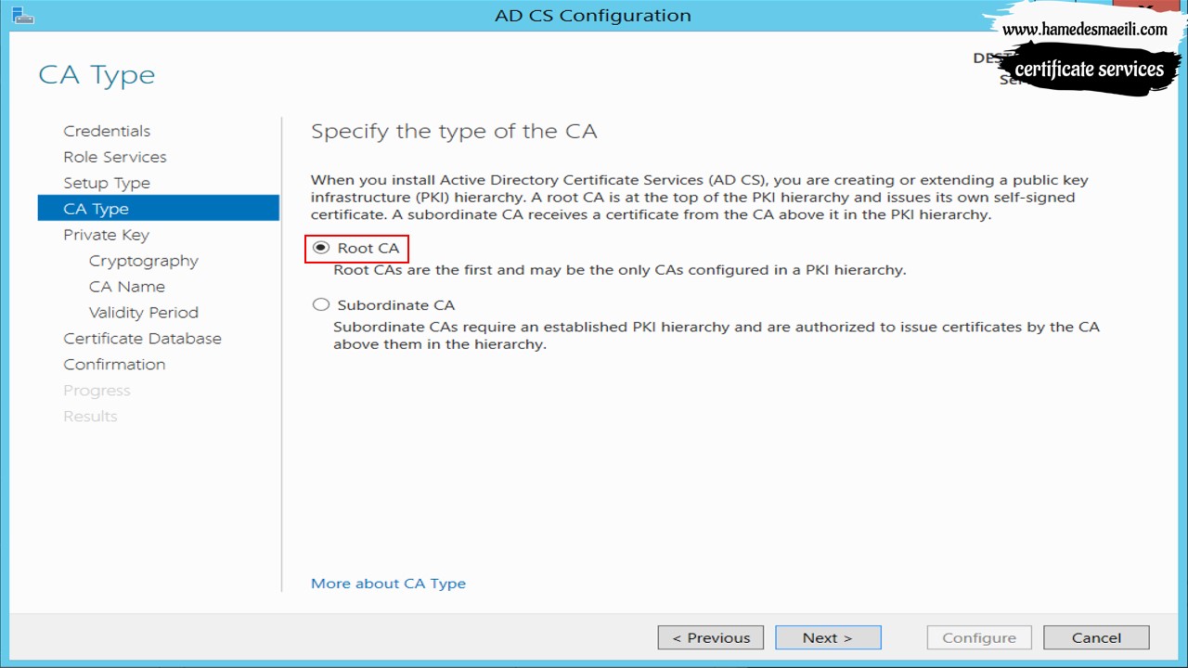Select the CA Type sidebar item
The width and height of the screenshot is (1188, 668).
pyautogui.click(x=158, y=208)
